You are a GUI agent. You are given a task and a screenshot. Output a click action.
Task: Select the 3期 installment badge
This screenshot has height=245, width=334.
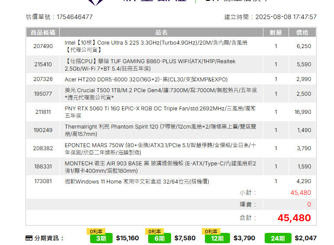point(101,238)
